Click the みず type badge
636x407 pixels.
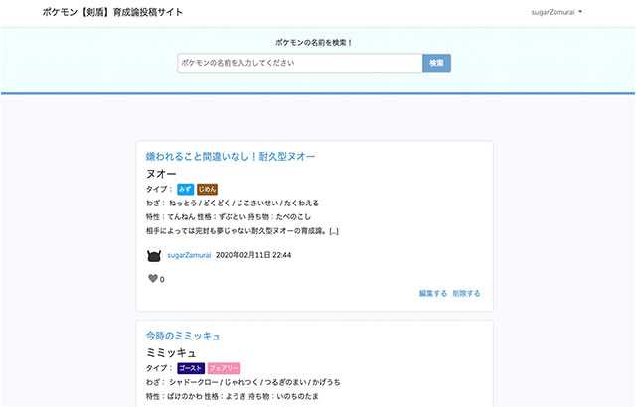pyautogui.click(x=186, y=190)
